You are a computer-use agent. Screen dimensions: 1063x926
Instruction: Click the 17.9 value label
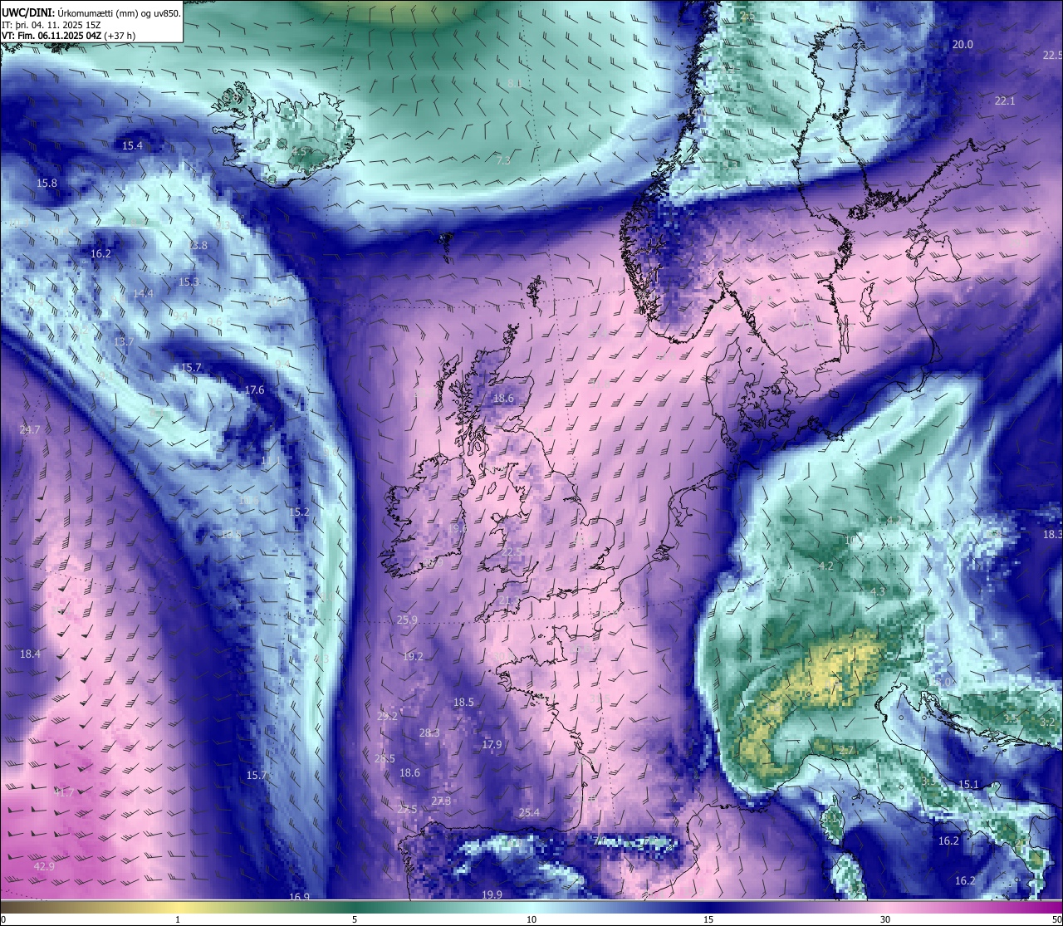[x=492, y=745]
